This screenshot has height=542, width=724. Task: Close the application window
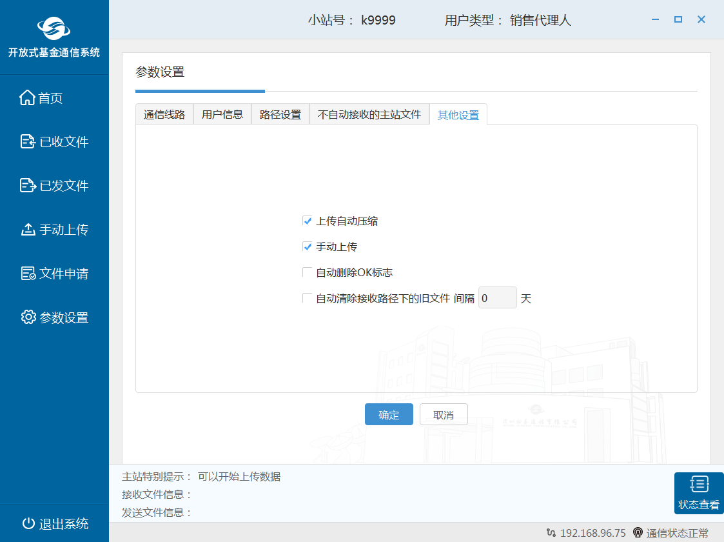pyautogui.click(x=701, y=19)
